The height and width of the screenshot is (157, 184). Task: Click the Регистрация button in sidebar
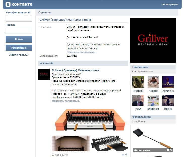click(19, 48)
